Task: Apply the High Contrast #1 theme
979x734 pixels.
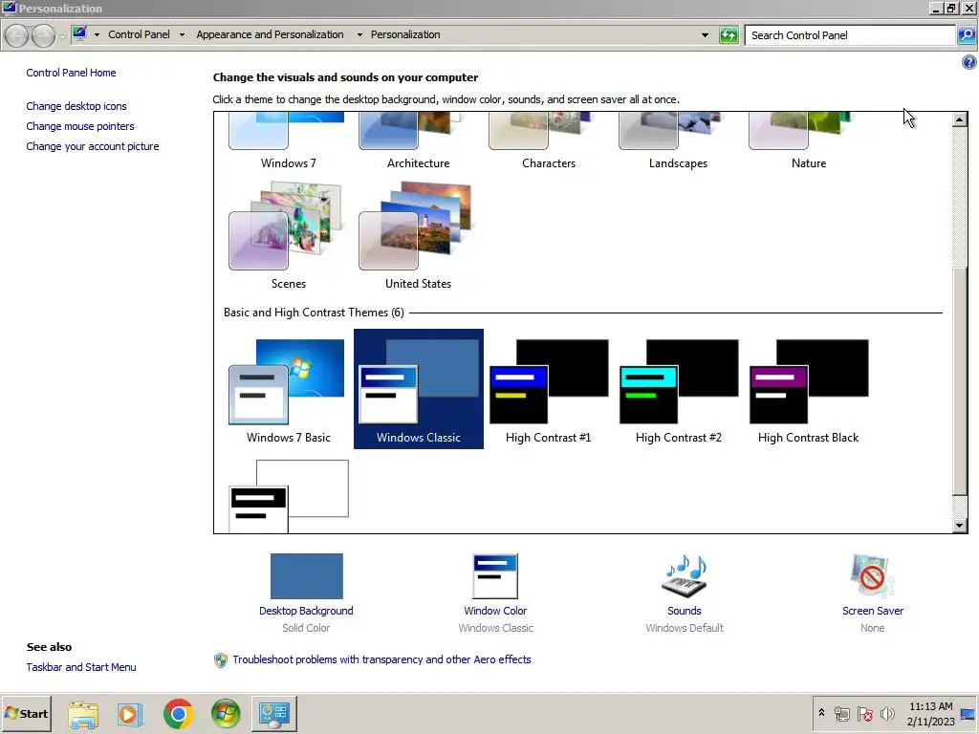Action: [548, 389]
